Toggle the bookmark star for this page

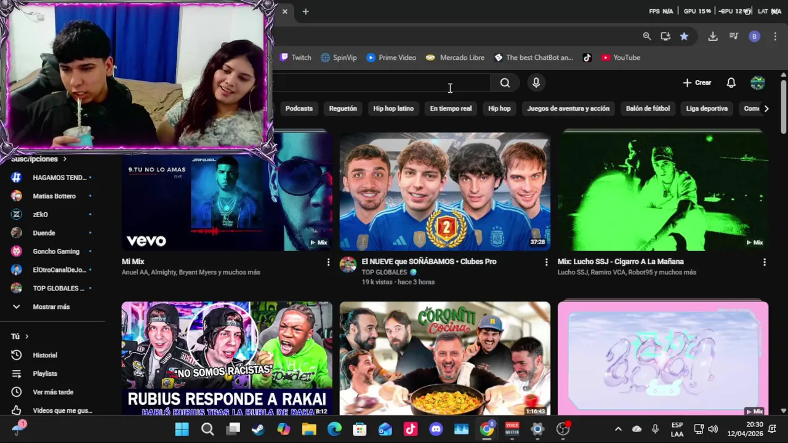pos(684,36)
